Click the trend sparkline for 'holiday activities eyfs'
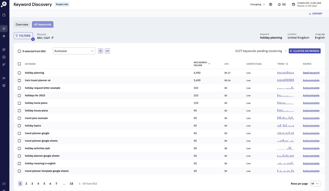 (x=286, y=148)
